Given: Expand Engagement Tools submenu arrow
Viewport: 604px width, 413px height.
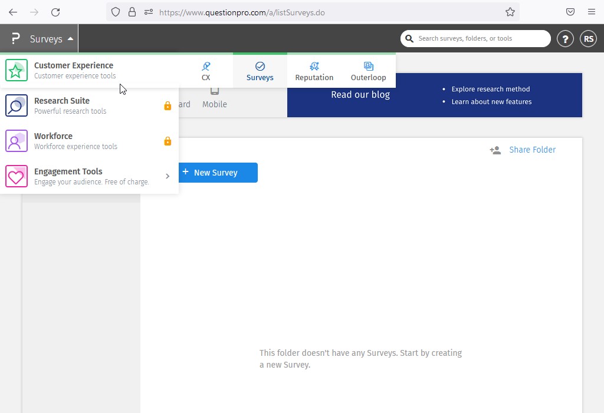Looking at the screenshot, I should coord(168,176).
